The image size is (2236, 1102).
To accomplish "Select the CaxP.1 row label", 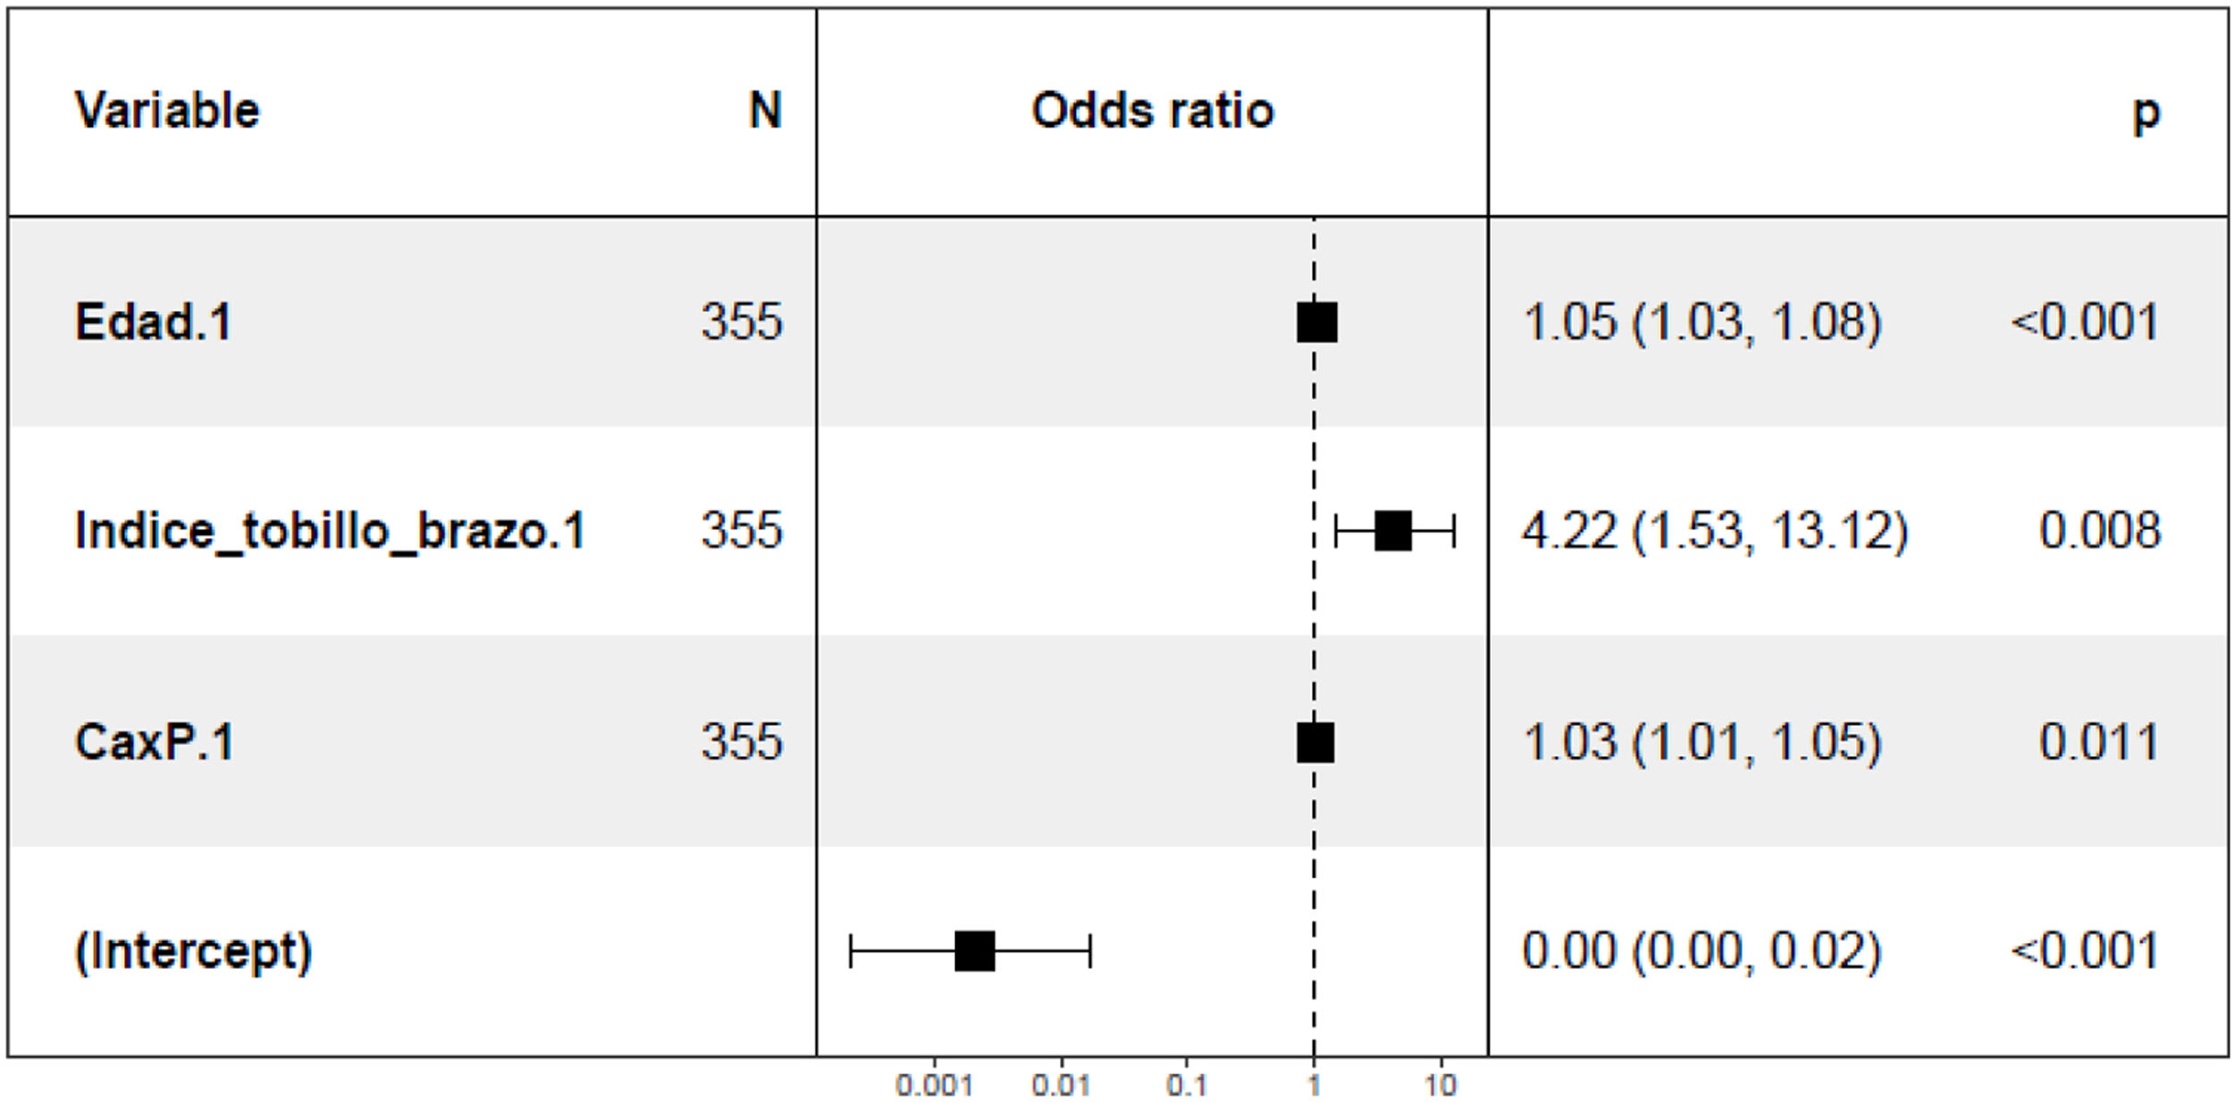I will point(154,742).
